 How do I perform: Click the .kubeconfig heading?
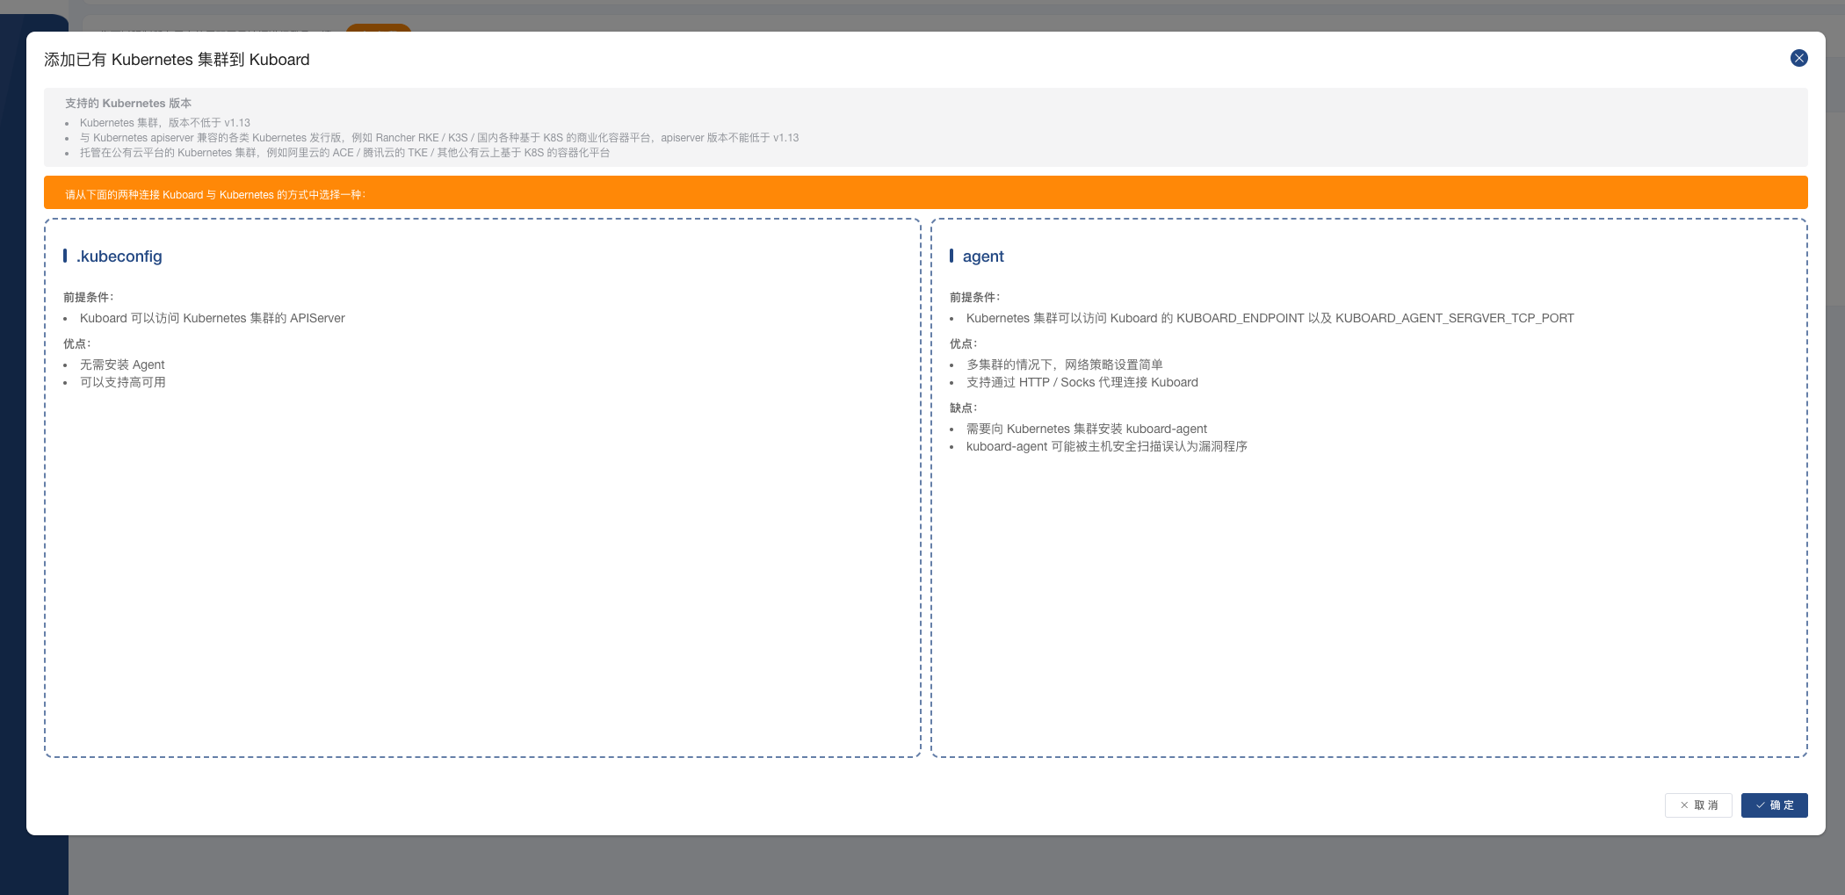point(119,256)
